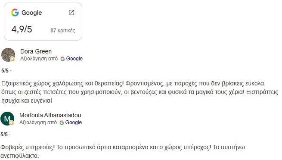The image size is (282, 160).
Task: Click Google G icon beside Dora Green's review
Action: (x=62, y=59)
